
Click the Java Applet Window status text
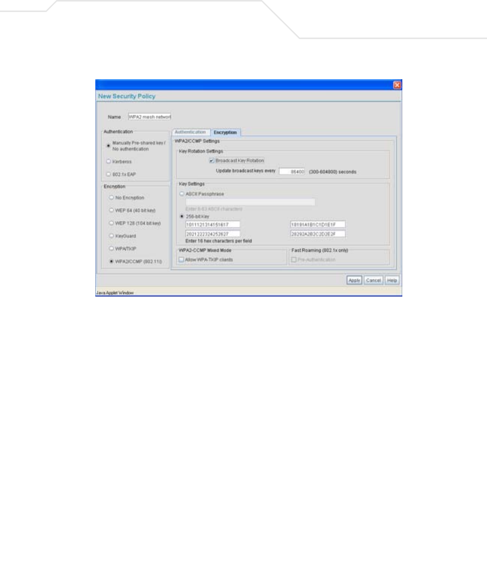point(115,293)
